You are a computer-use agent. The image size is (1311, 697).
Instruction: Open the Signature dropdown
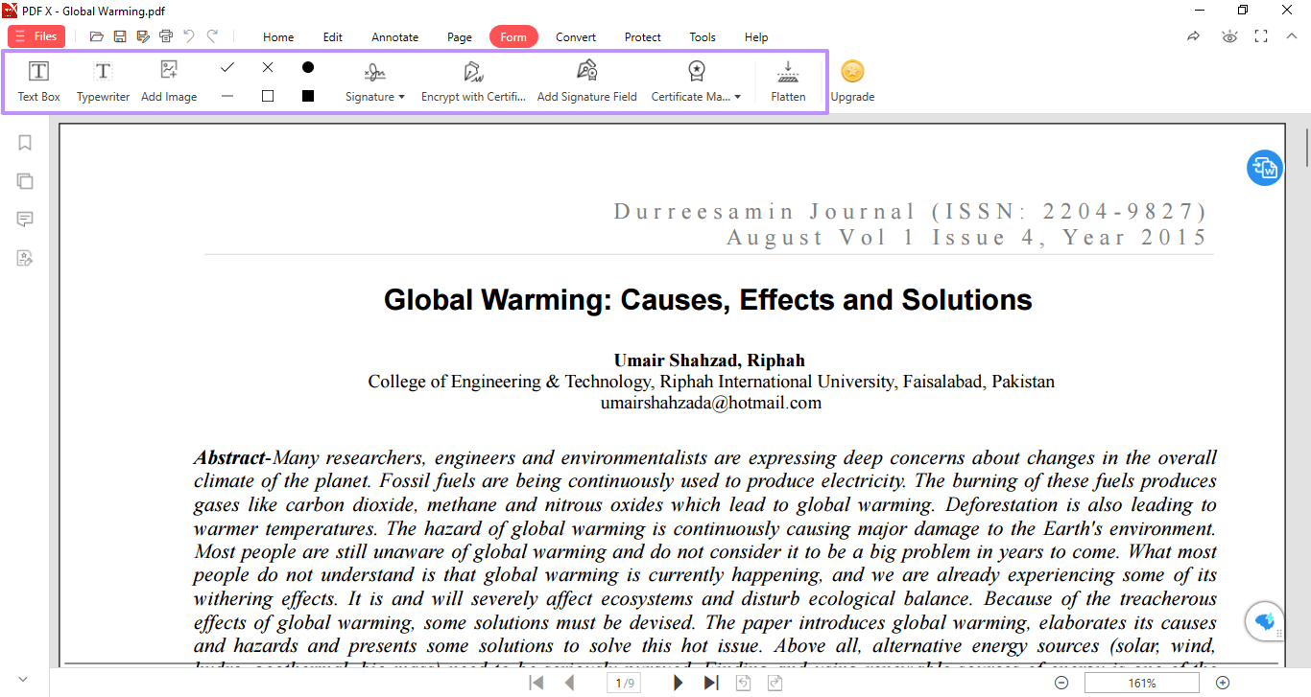[374, 81]
